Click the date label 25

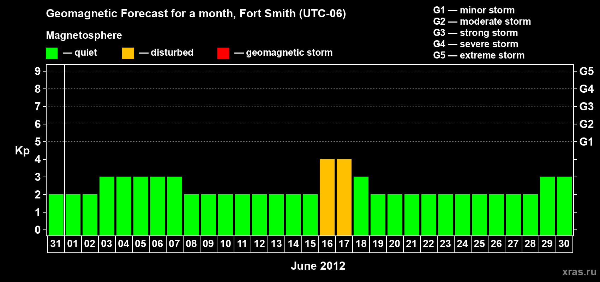[x=479, y=244]
